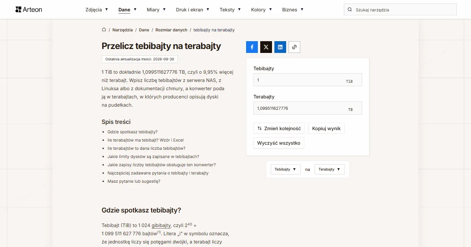Image resolution: width=471 pixels, height=247 pixels.
Task: Go to Rozmiar danych breadcrumb
Action: 172,30
